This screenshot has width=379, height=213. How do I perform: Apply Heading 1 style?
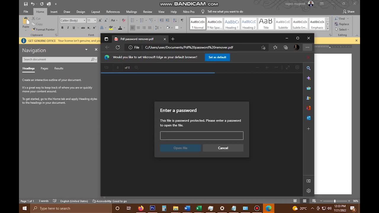[232, 24]
